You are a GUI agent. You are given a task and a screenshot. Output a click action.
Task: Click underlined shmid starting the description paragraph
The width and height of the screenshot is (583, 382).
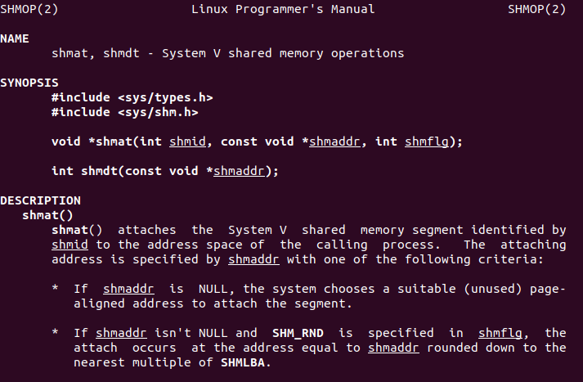coord(70,245)
